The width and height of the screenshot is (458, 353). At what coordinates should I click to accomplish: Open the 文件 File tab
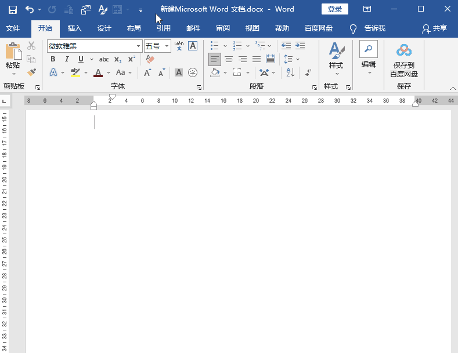13,28
